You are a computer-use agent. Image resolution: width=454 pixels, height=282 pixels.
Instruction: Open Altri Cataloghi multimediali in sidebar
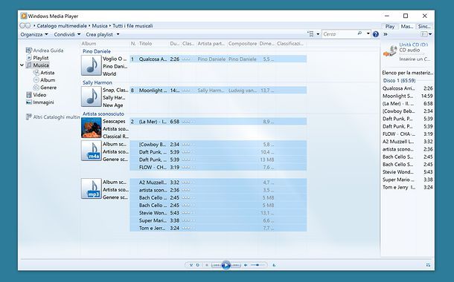(x=53, y=117)
